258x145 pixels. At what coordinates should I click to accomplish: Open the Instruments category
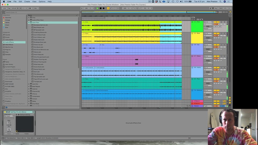tap(9, 40)
